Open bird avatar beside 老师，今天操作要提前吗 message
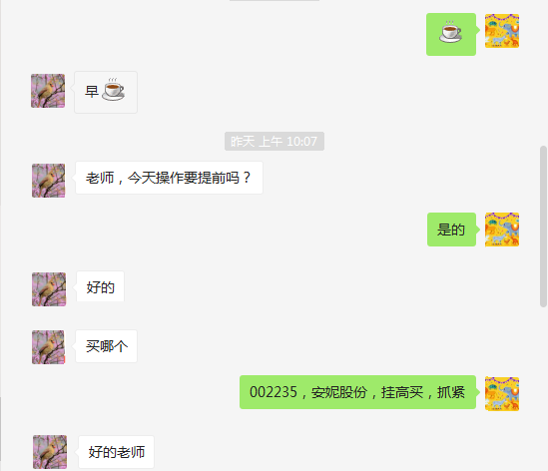Image resolution: width=548 pixels, height=471 pixels. [x=49, y=181]
